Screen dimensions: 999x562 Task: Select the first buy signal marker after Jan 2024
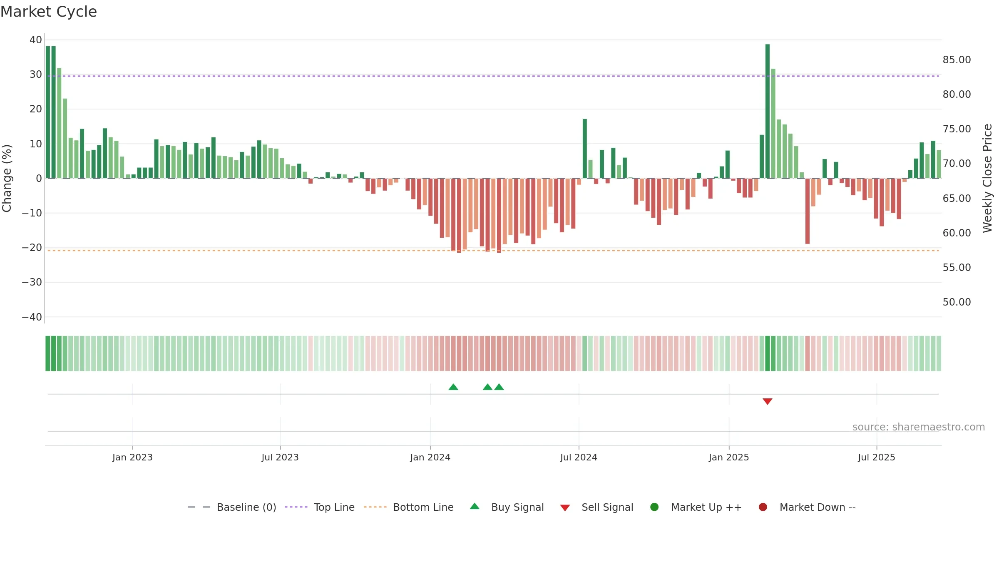[453, 387]
